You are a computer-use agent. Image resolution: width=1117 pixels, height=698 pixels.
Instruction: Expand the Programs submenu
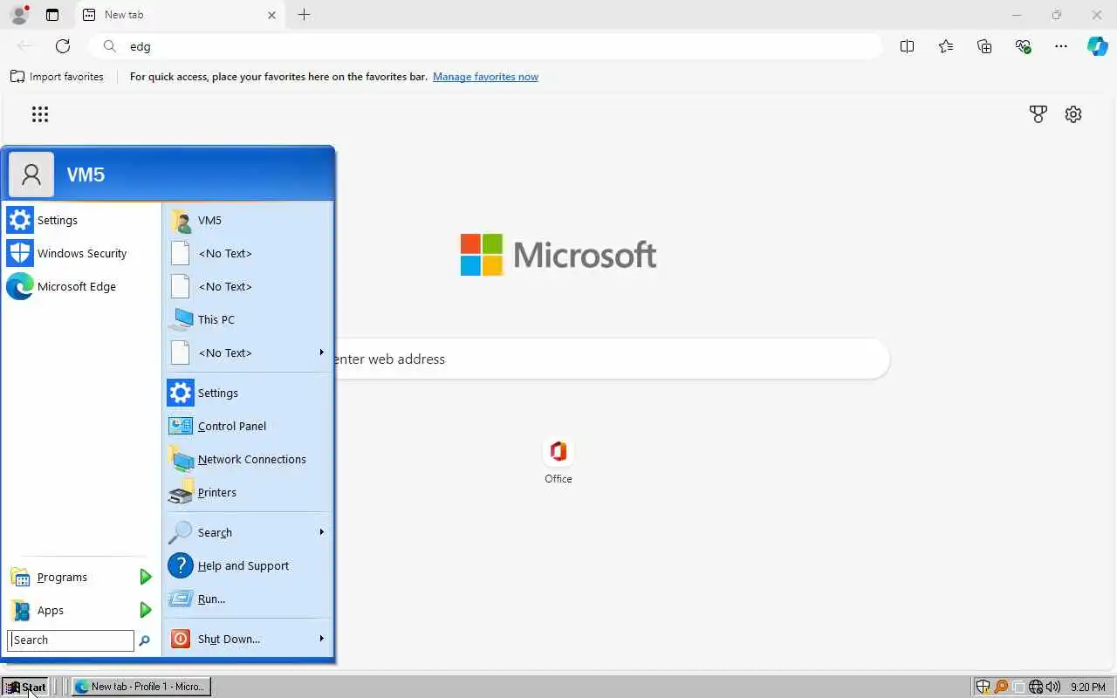(82, 577)
